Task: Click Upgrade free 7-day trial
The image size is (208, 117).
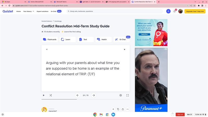Action: coord(195,11)
